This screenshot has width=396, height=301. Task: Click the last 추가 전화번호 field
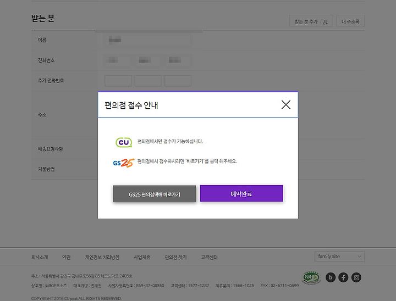[178, 81]
